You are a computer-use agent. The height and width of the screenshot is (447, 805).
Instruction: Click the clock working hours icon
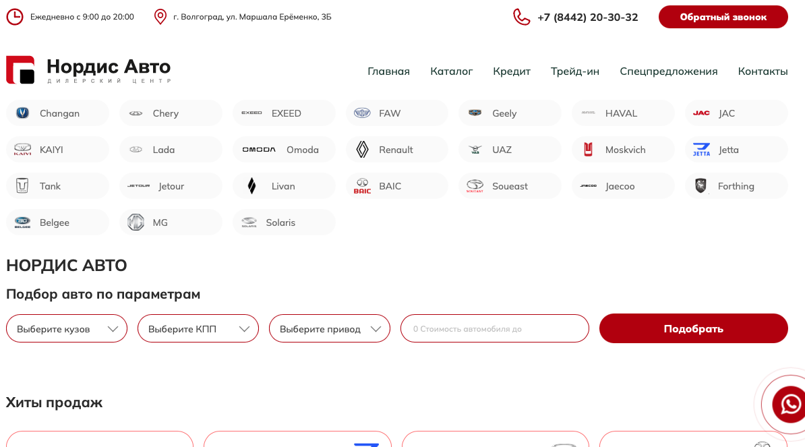(x=15, y=16)
